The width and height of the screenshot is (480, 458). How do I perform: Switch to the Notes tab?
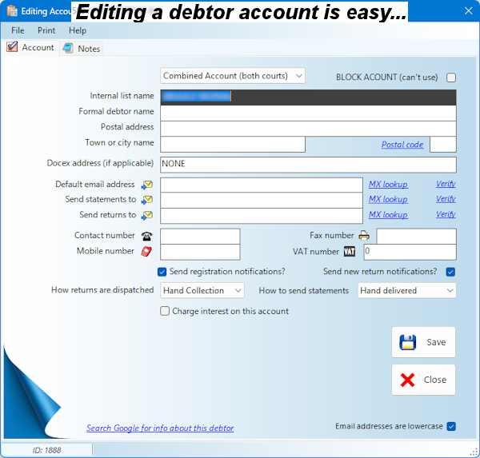[x=82, y=49]
